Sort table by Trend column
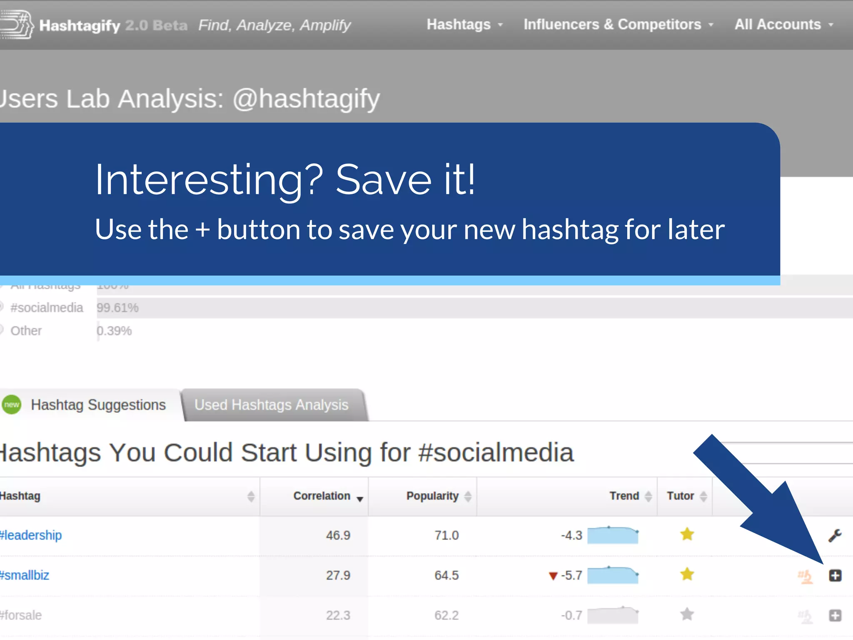 567,496
